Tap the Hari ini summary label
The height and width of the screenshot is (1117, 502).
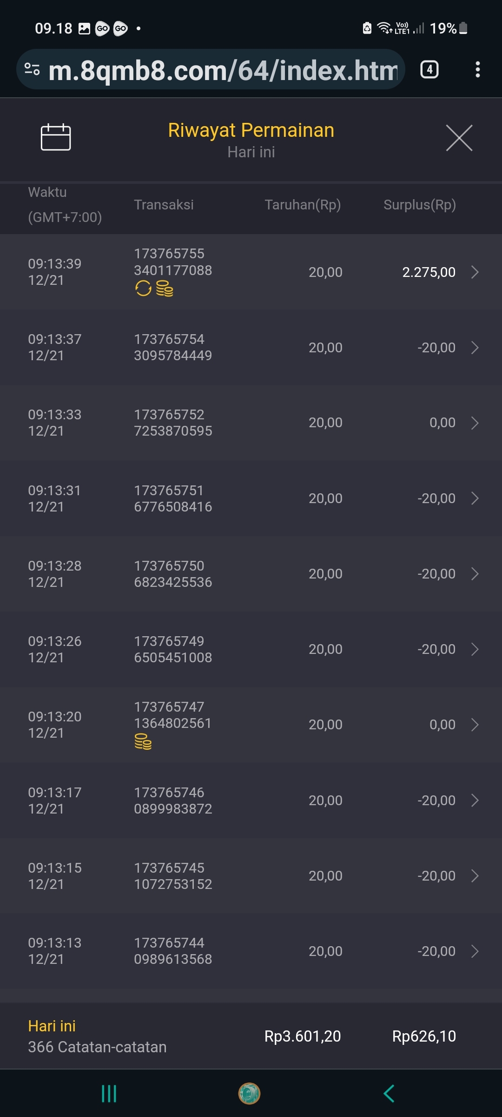pos(52,1026)
